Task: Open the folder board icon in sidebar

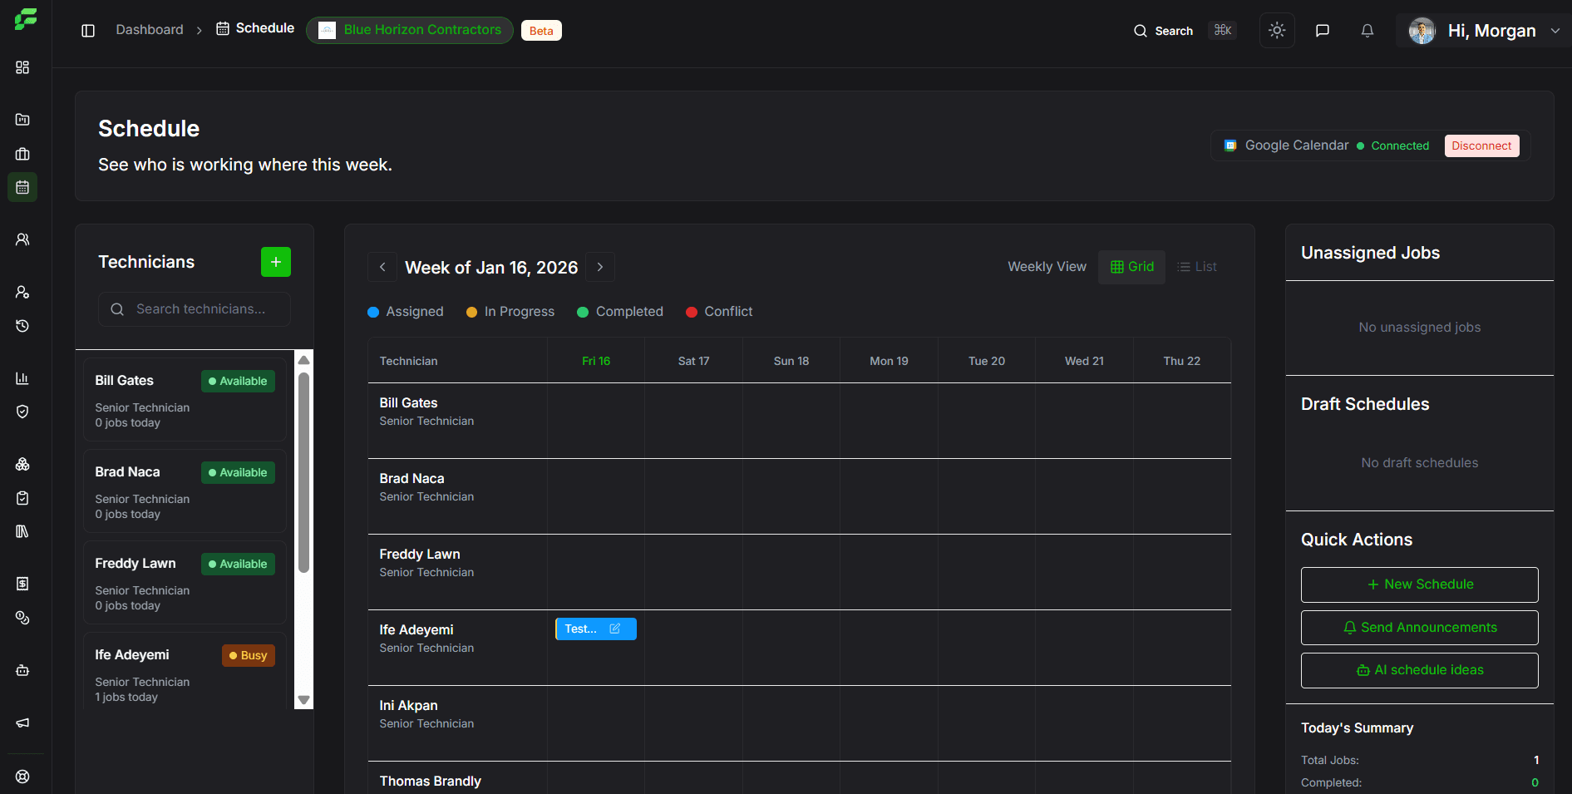Action: coord(22,120)
